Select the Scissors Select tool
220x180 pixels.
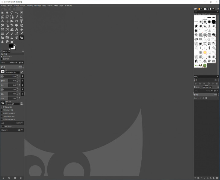(x=2, y=17)
